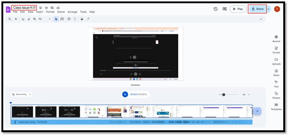Open the Shapes panel
Viewport: 289px width, 136px height.
pos(276,96)
